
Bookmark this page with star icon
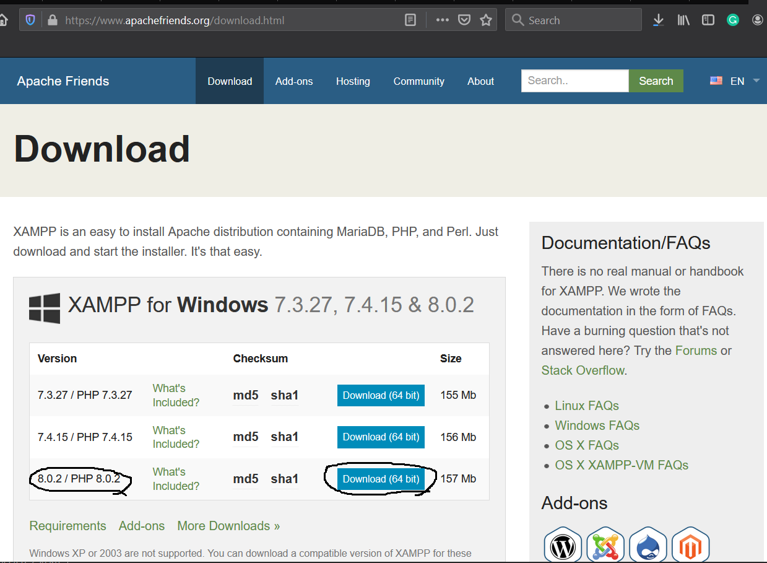tap(486, 20)
